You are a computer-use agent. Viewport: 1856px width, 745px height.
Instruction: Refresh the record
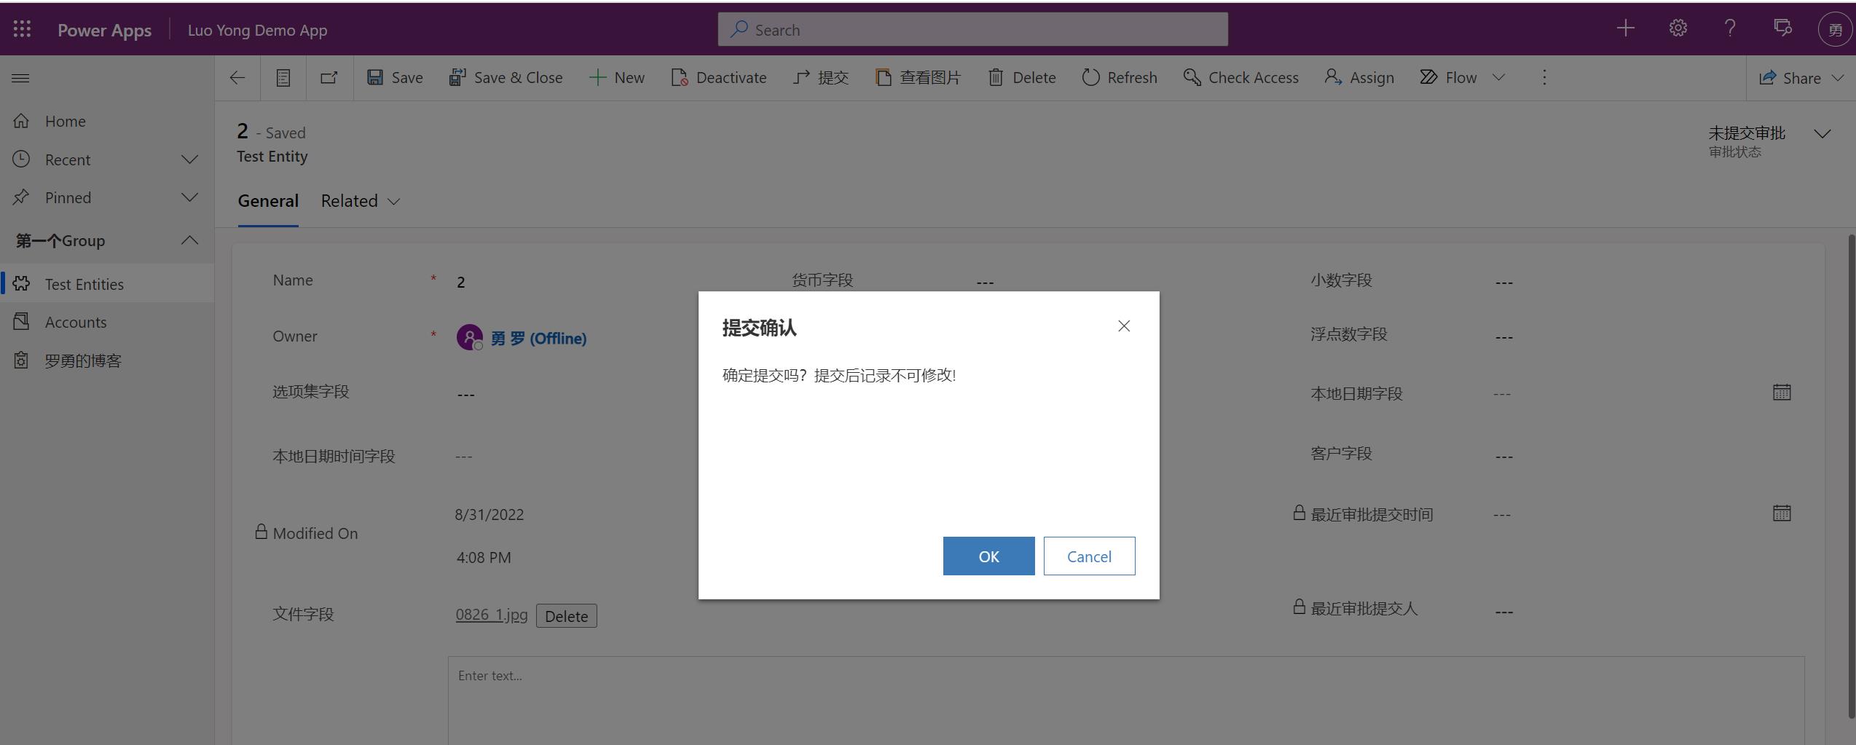pos(1120,78)
